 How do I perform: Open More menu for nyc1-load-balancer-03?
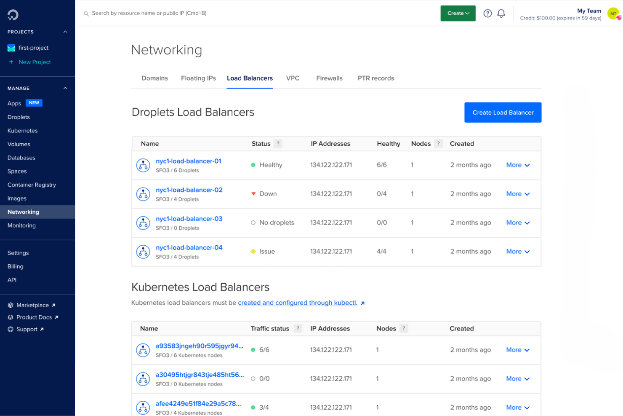(x=518, y=223)
